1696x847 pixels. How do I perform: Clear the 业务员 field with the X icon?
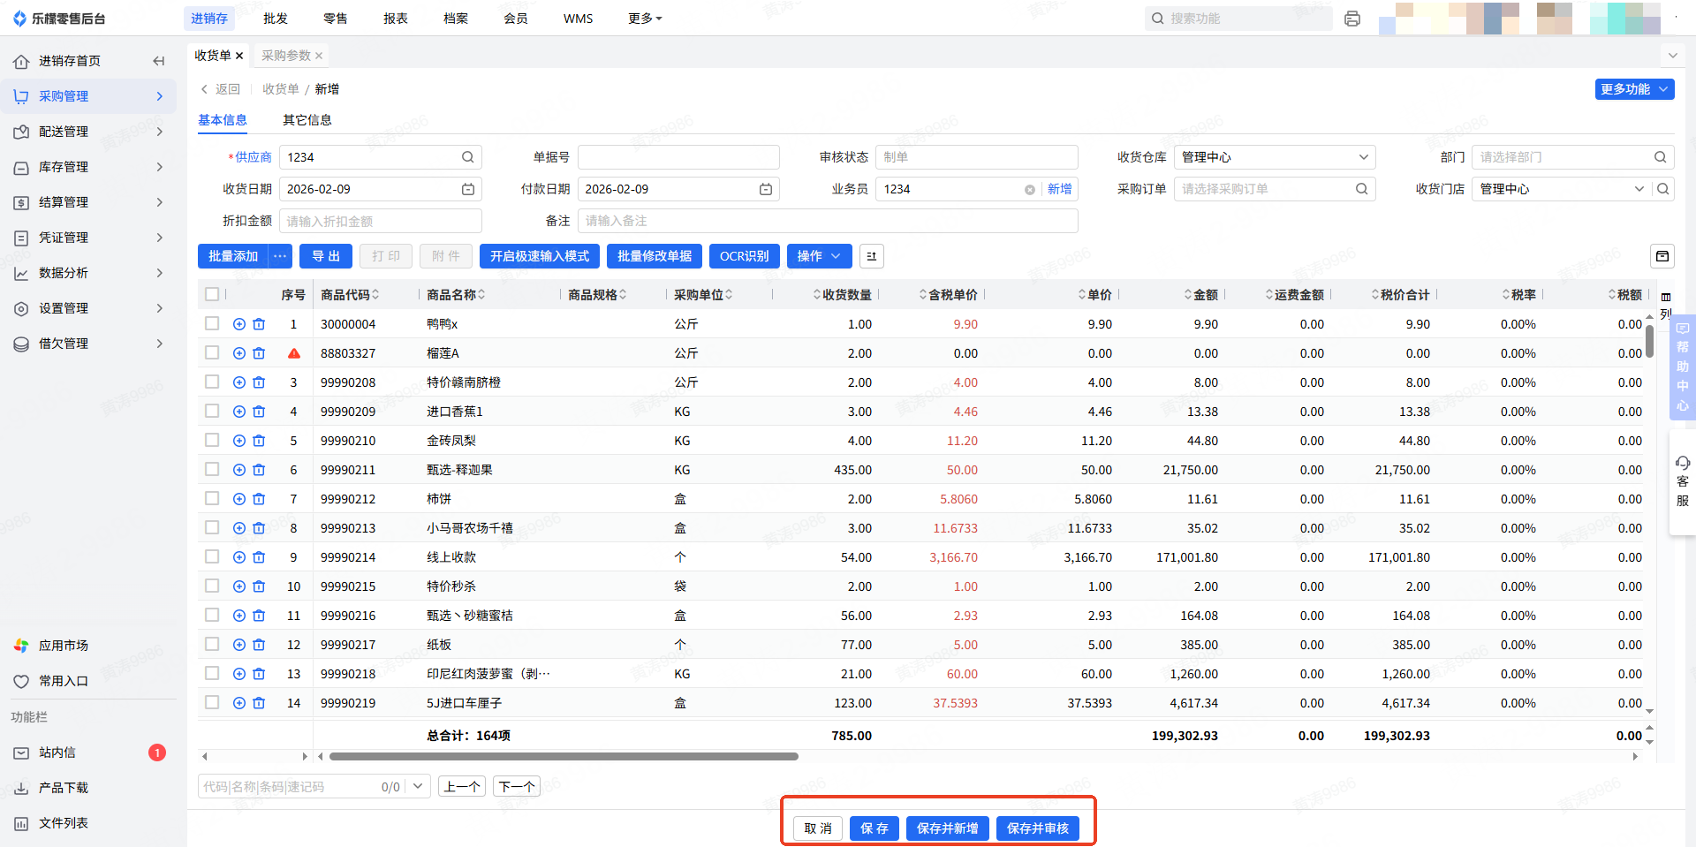pyautogui.click(x=1029, y=190)
